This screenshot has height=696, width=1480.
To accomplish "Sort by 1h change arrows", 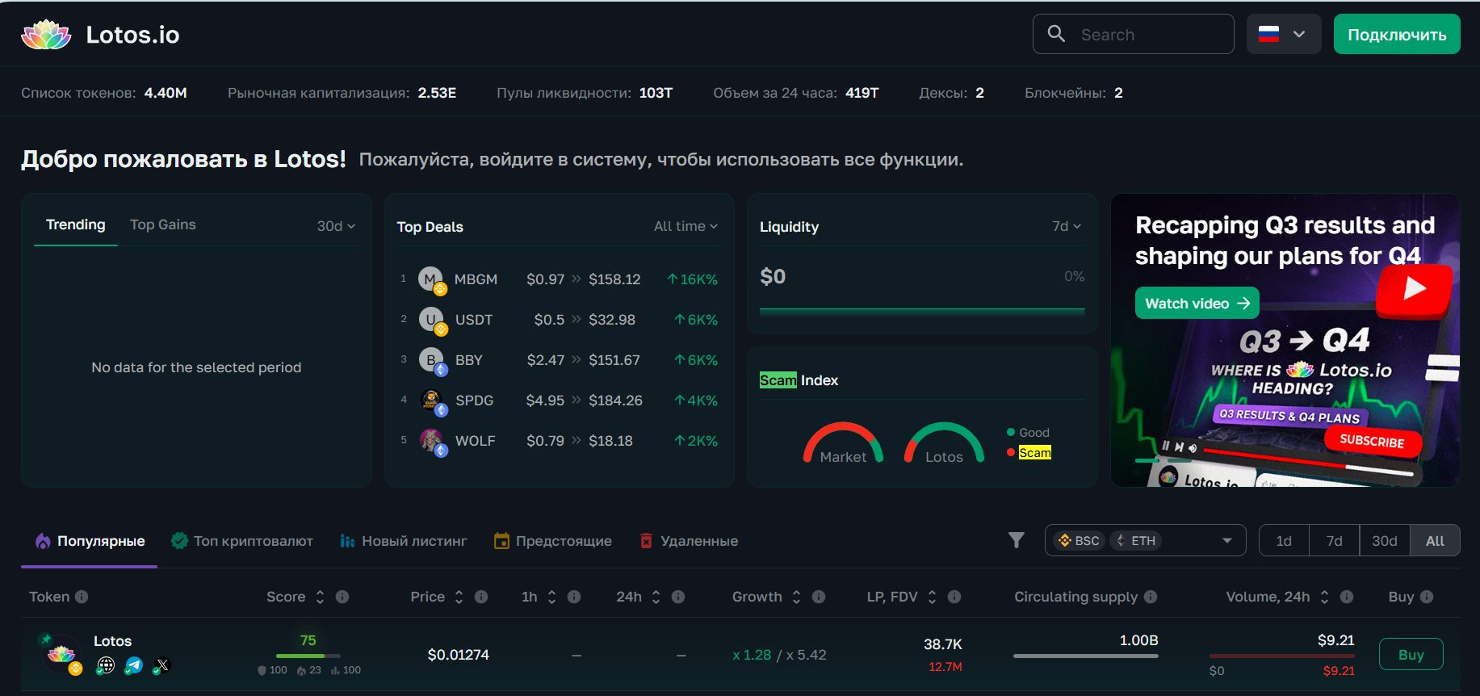I will click(551, 597).
